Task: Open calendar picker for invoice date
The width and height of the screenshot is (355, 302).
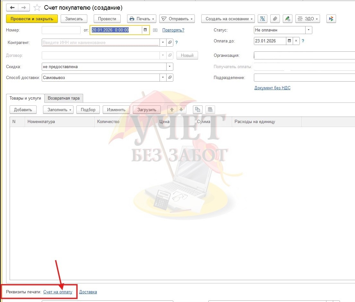Action: tap(145, 30)
